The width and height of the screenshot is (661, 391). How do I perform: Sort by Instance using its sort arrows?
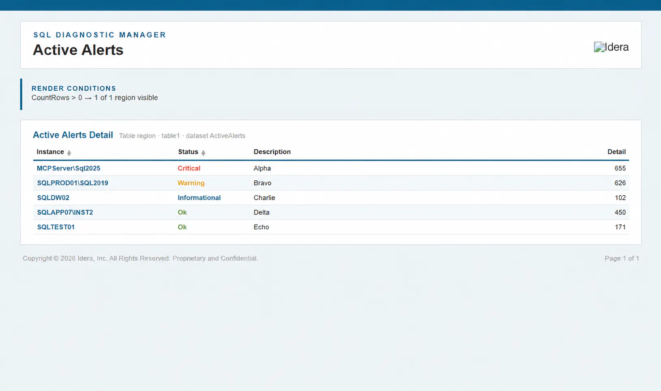click(x=69, y=153)
